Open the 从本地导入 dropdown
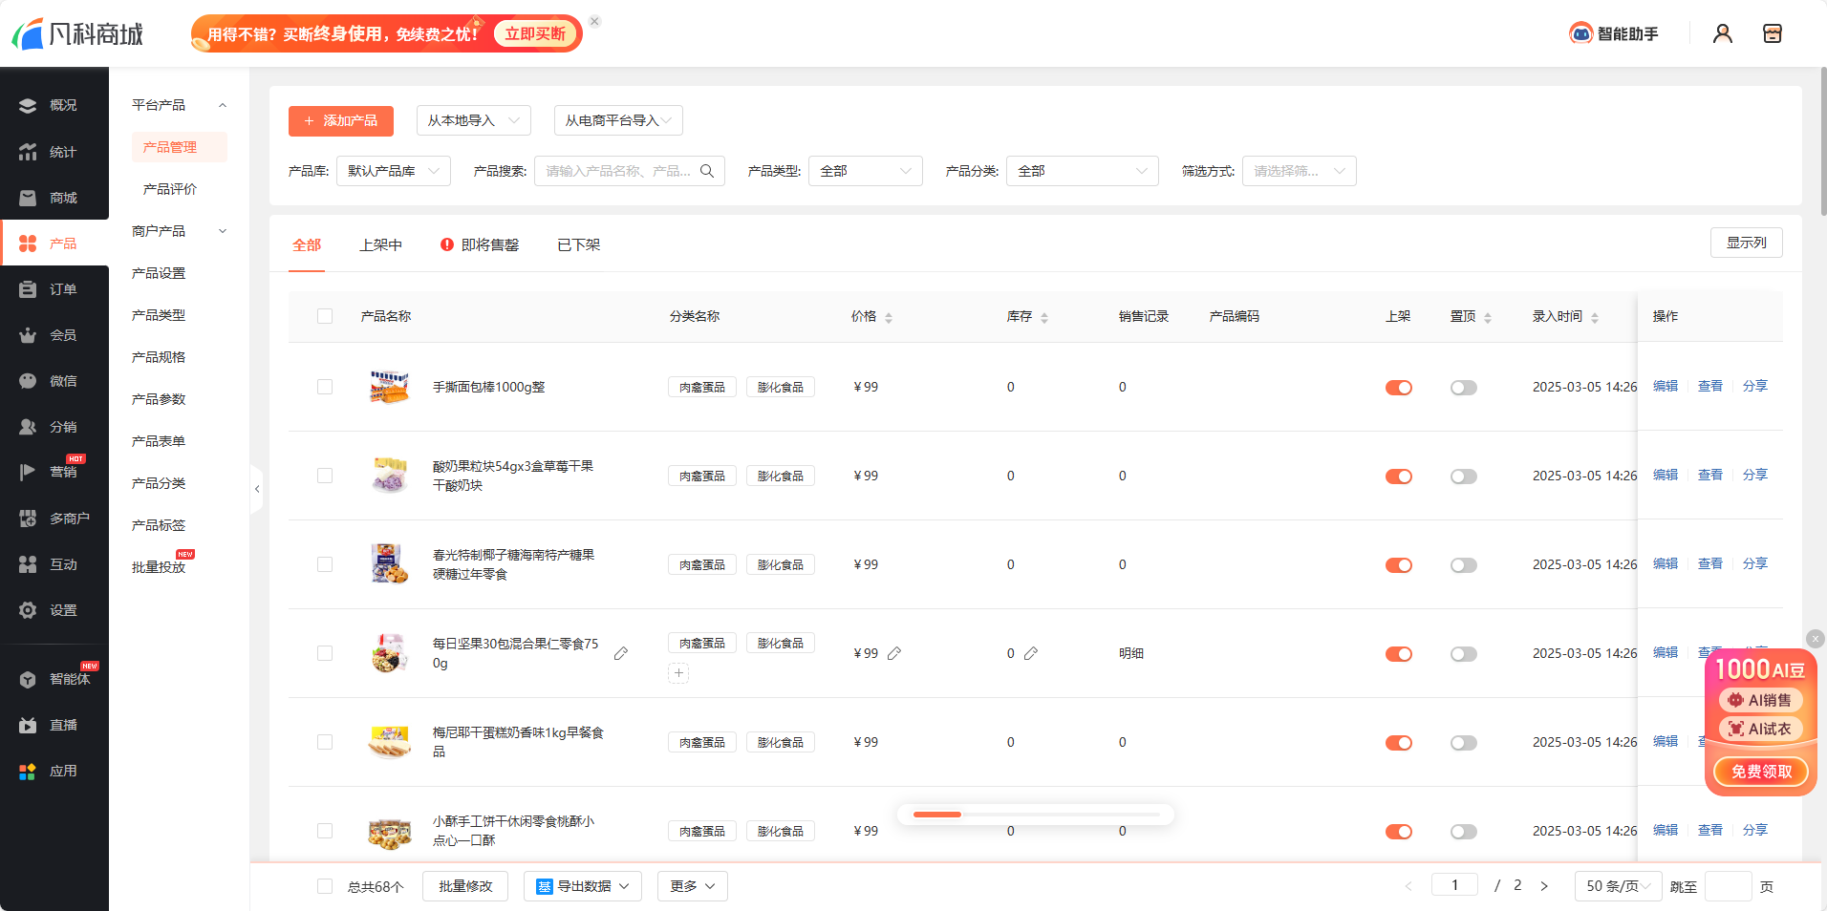The width and height of the screenshot is (1827, 911). click(473, 120)
